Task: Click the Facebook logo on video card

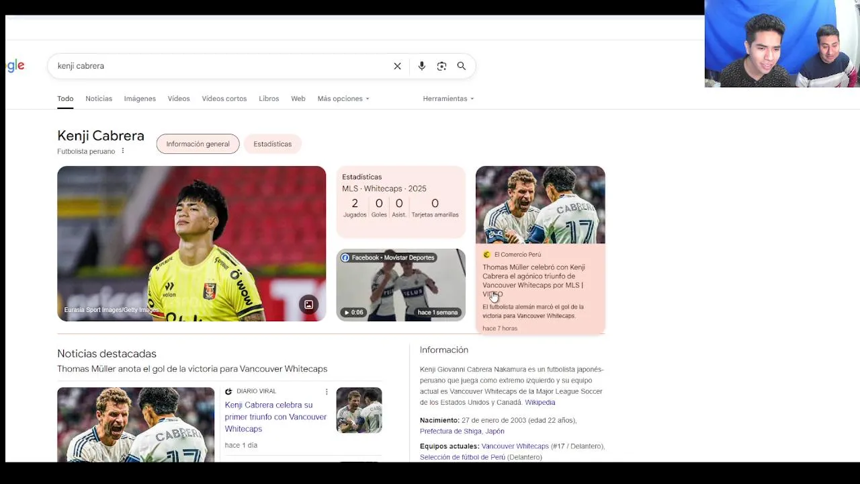Action: [x=345, y=257]
